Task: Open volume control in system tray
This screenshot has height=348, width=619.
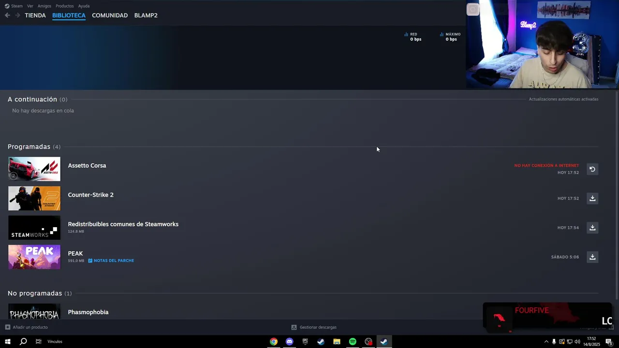Action: tap(577, 342)
